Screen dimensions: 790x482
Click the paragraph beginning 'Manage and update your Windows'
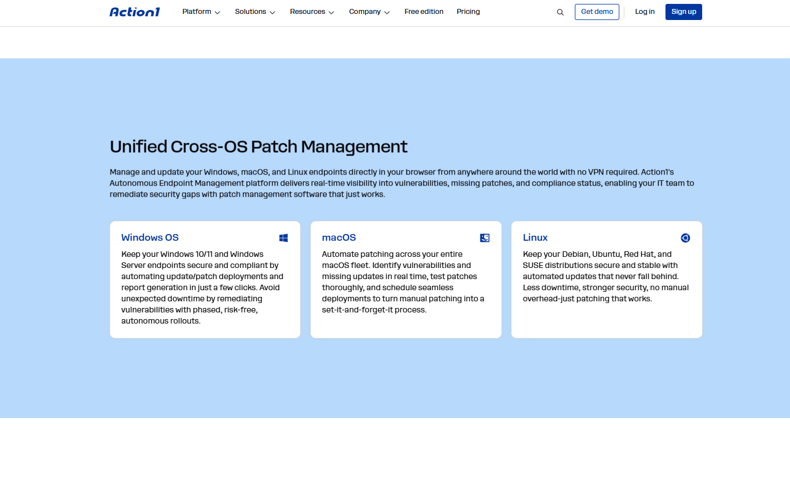pos(402,183)
